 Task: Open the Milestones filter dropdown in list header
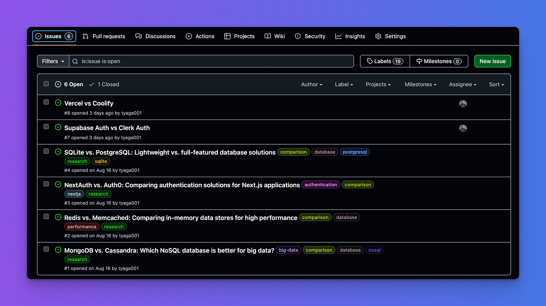coord(420,84)
